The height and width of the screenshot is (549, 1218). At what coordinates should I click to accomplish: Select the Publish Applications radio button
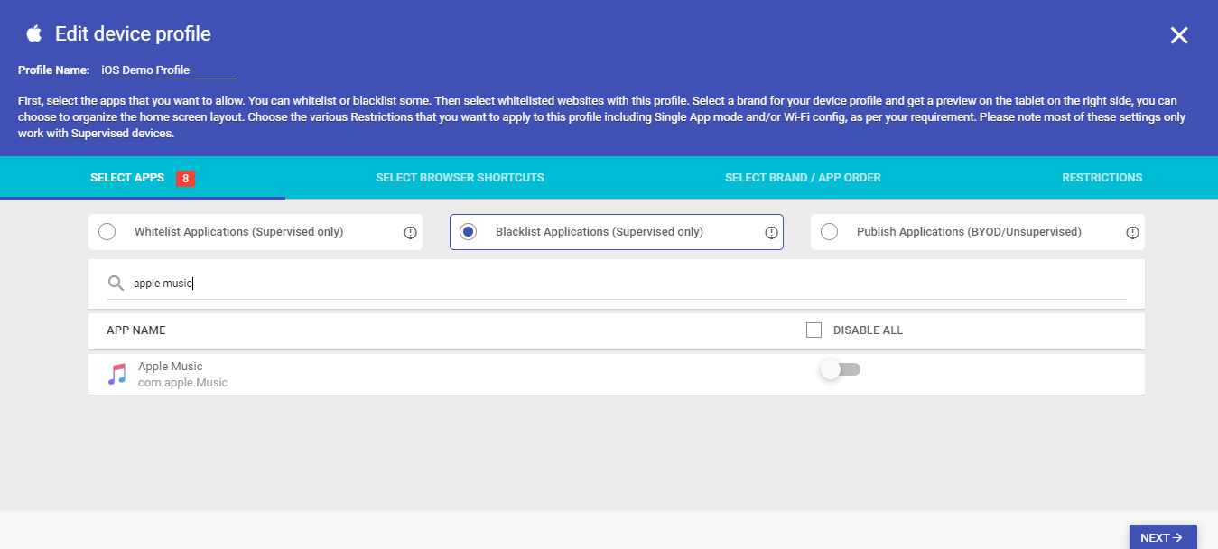point(829,231)
